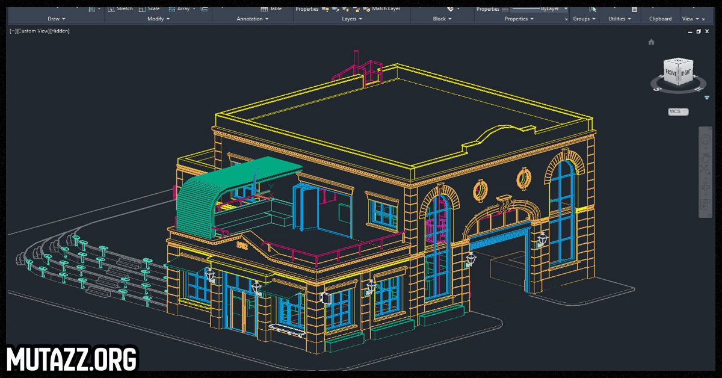
Task: Open the [-] viewport controls menu
Action: coord(12,31)
